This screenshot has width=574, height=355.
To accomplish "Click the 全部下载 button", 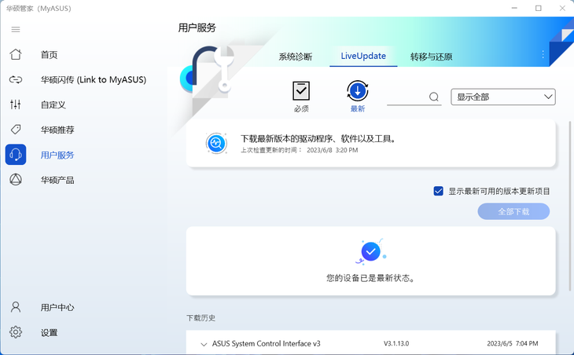I will click(513, 212).
